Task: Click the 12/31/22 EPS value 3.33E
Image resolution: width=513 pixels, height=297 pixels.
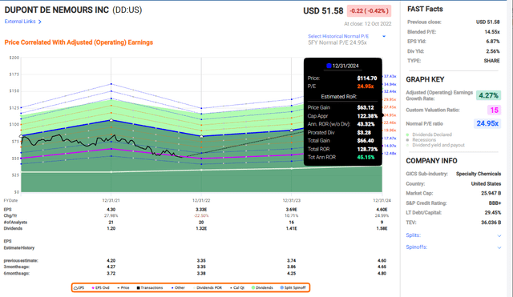Action: click(x=201, y=210)
